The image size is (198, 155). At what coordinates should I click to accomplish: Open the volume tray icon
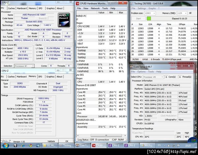[x=169, y=146]
